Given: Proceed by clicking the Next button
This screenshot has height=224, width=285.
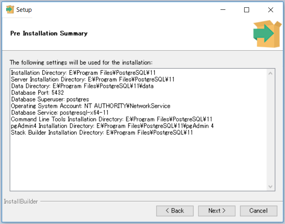Looking at the screenshot, I should point(216,211).
